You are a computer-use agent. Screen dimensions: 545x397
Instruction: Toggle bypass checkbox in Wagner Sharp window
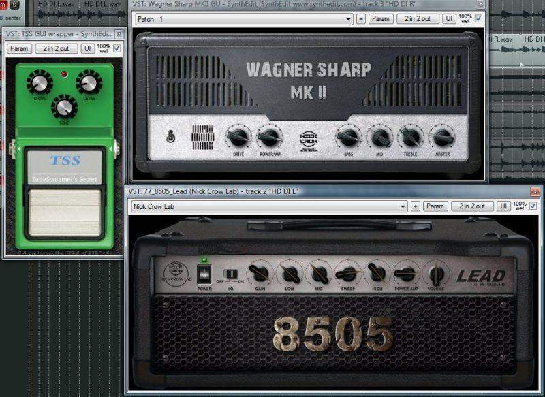[479, 18]
